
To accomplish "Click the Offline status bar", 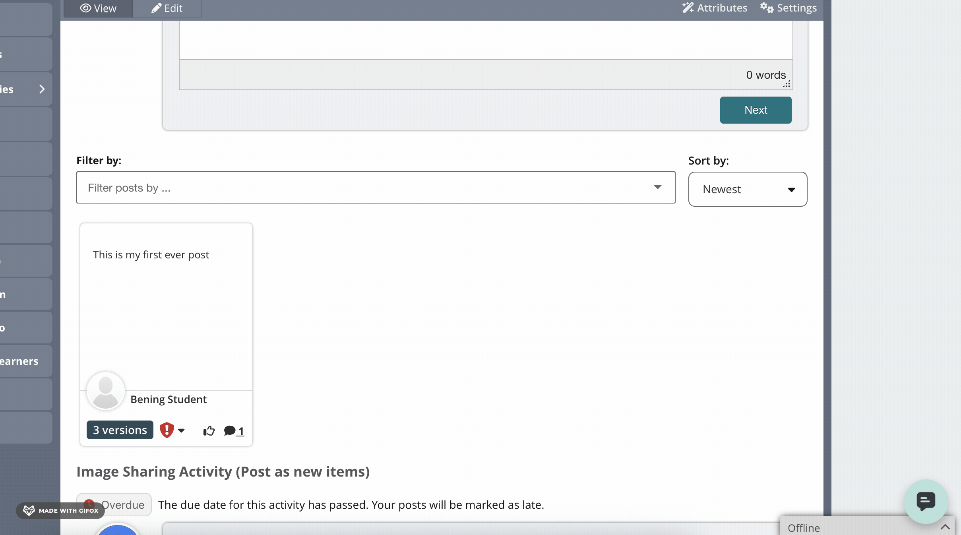I will click(867, 526).
